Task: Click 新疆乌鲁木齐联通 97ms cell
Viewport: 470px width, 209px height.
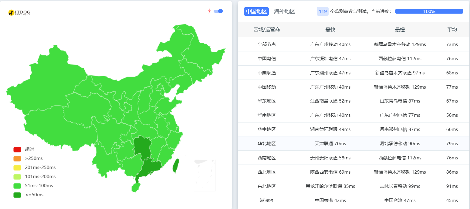Action: tap(400, 73)
